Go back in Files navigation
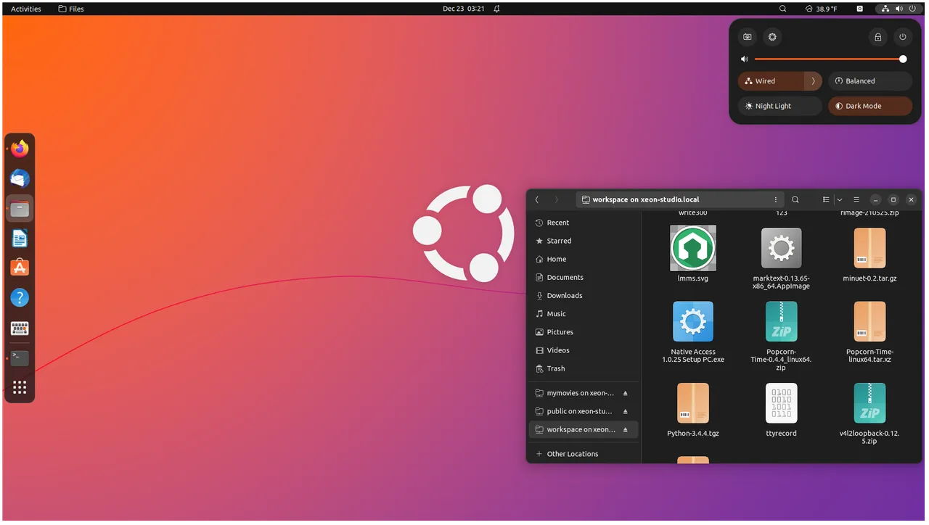Viewport: 929px width, 525px height. (x=537, y=199)
